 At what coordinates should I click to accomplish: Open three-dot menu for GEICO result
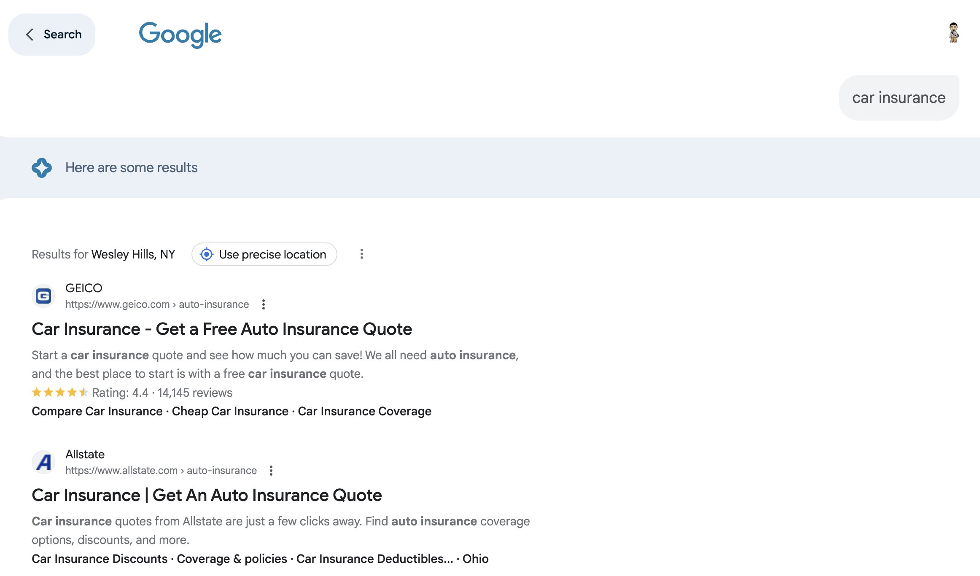pyautogui.click(x=264, y=304)
